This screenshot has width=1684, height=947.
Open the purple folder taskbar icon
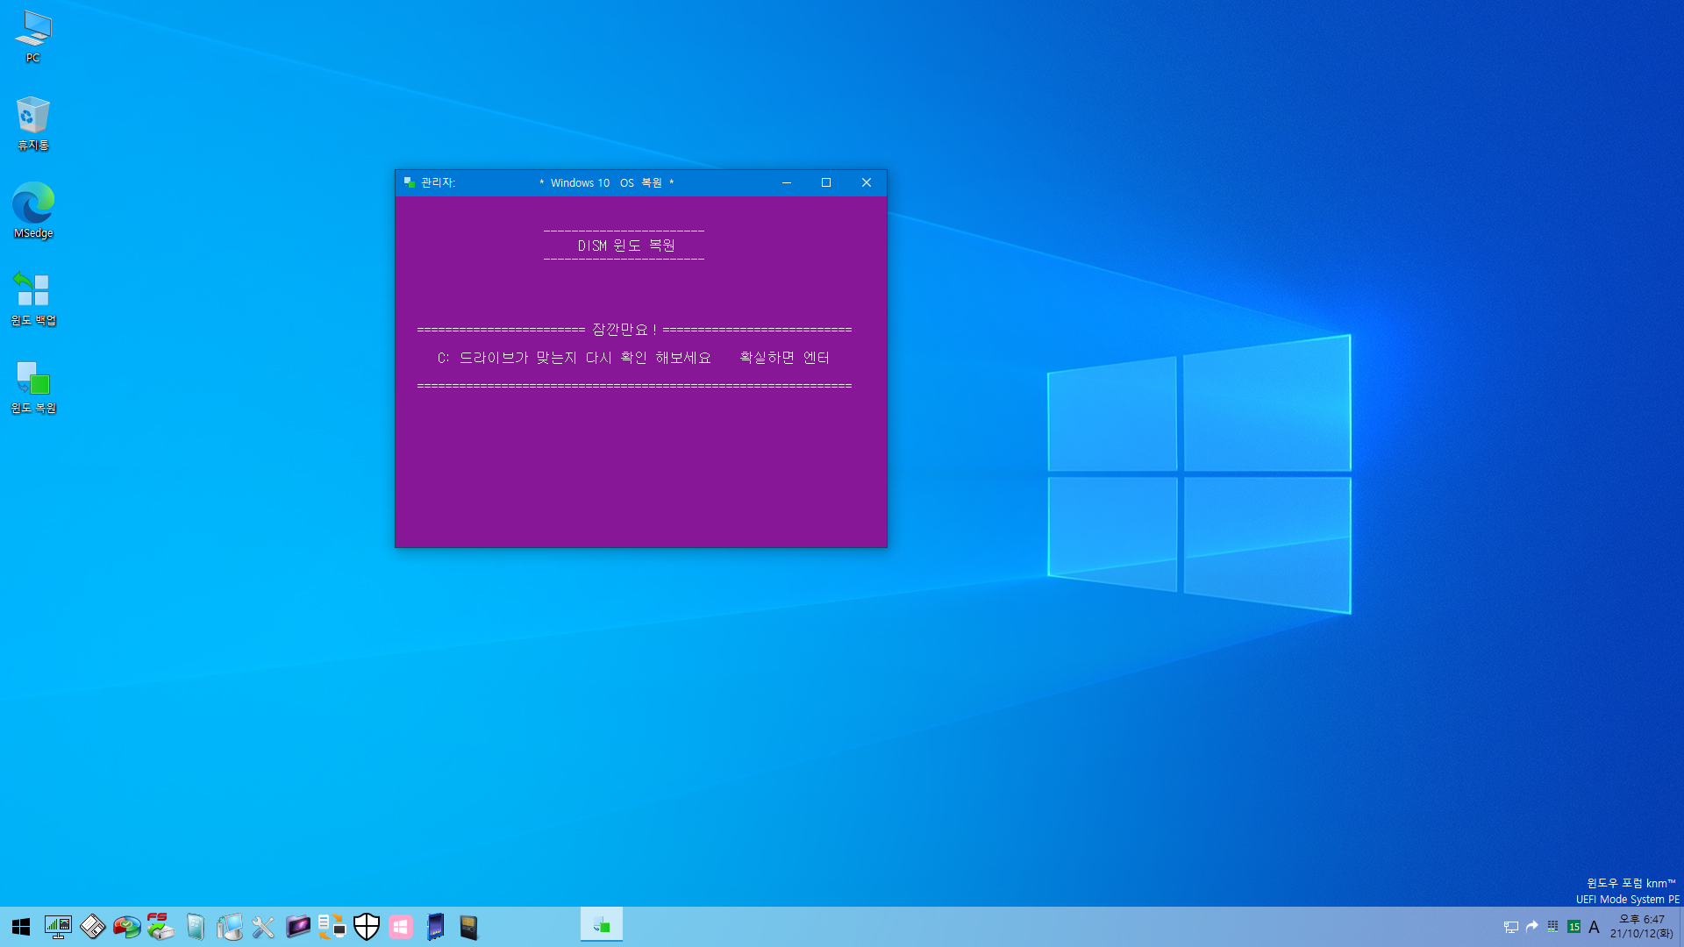(297, 927)
